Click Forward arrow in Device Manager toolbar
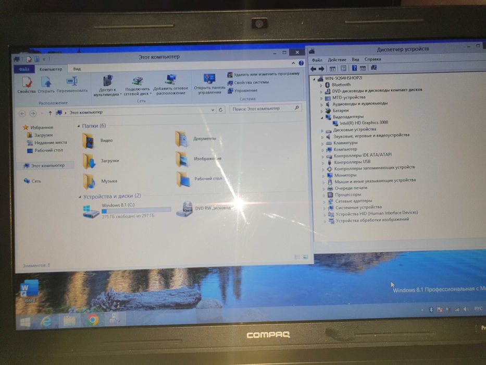 [x=321, y=69]
